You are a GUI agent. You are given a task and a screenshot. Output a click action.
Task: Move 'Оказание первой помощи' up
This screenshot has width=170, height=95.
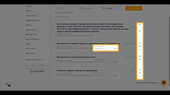pyautogui.click(x=140, y=70)
